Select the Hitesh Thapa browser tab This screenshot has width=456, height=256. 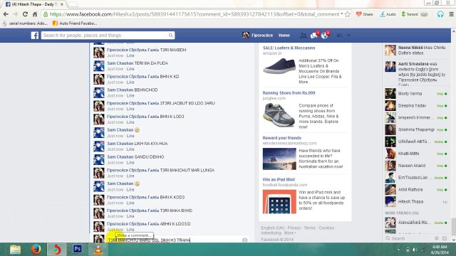(x=34, y=4)
